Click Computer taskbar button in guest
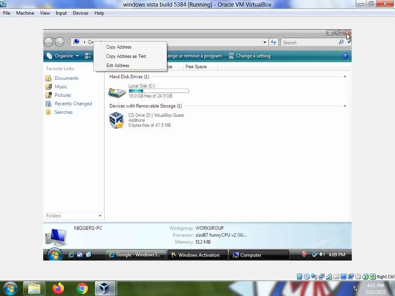Viewport: 395px width, 296px height. click(x=259, y=255)
